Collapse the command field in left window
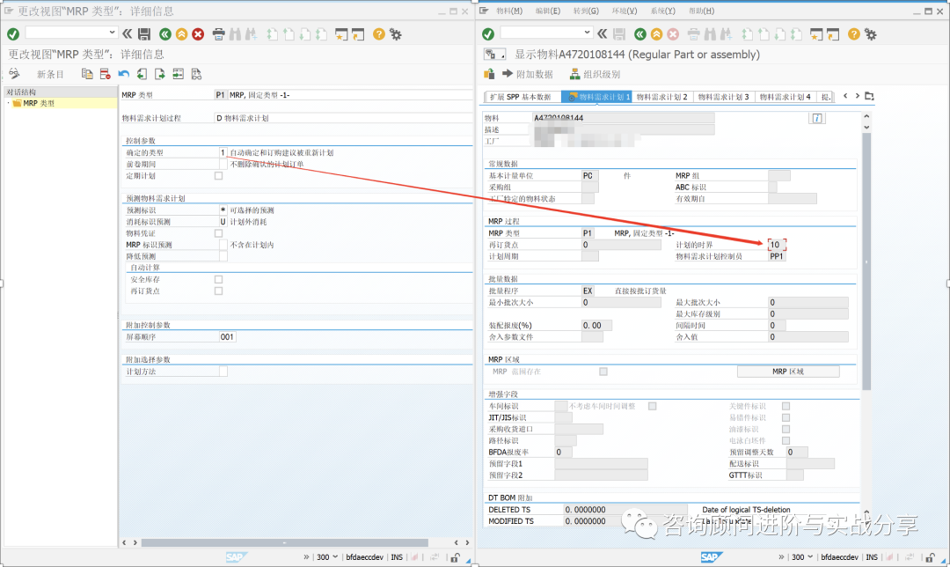This screenshot has height=567, width=950. click(x=128, y=34)
